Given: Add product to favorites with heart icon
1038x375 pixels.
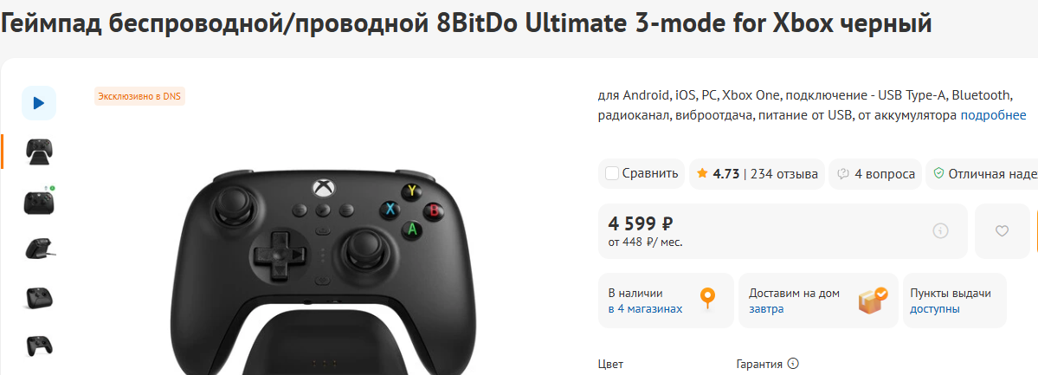Looking at the screenshot, I should [x=1002, y=230].
